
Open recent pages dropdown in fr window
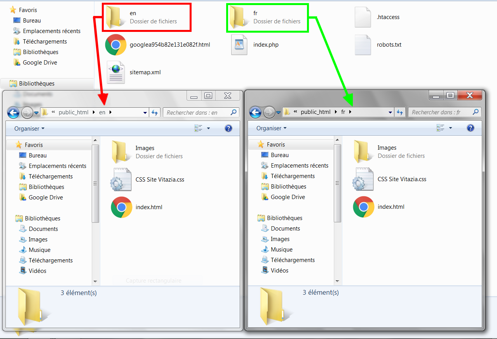[278, 112]
